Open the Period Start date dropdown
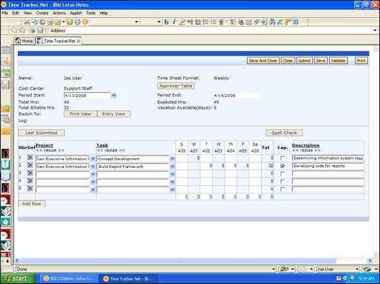380x284 pixels. 114,96
